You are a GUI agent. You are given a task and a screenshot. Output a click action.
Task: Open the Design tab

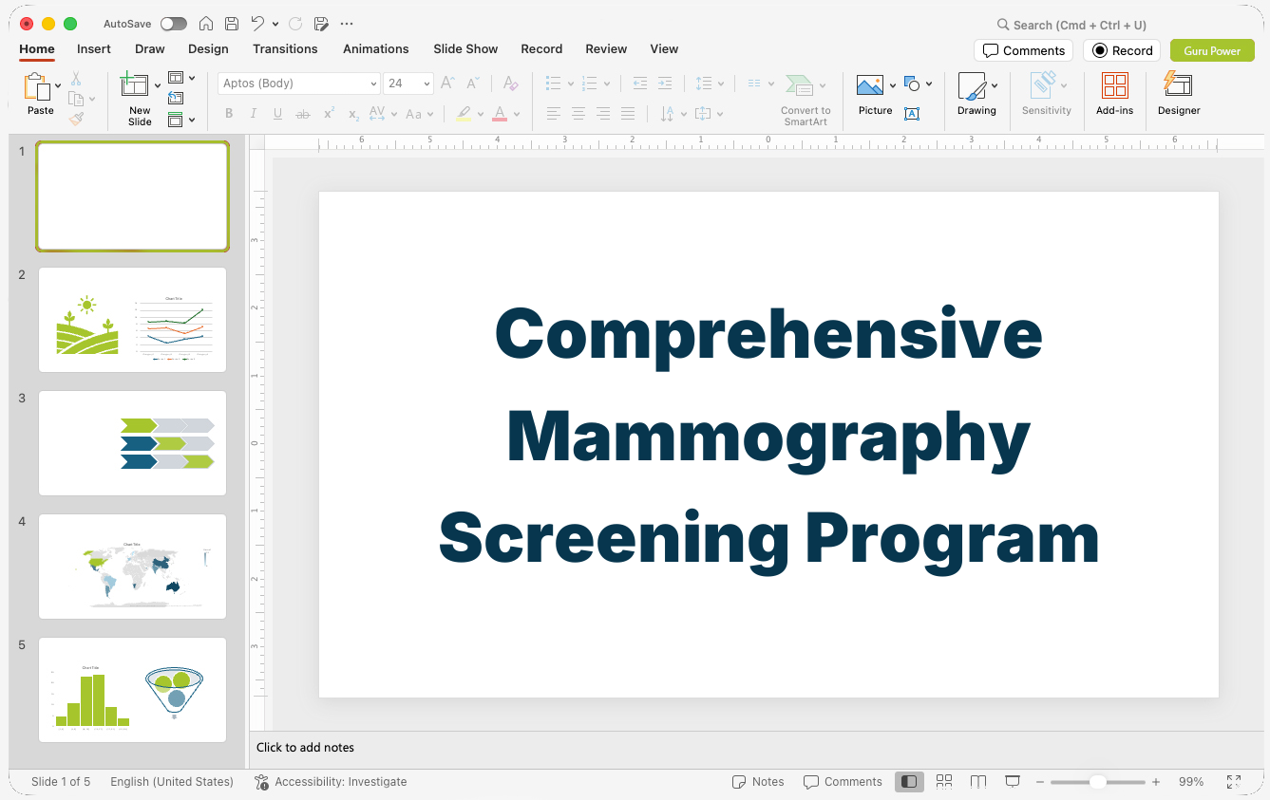click(x=208, y=48)
